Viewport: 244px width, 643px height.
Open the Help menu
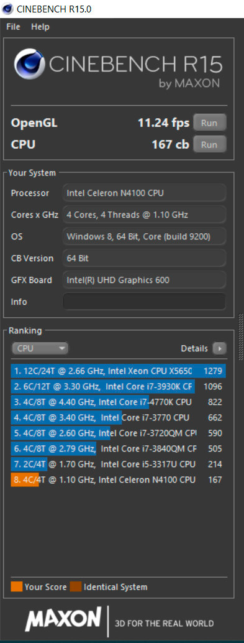tap(40, 27)
